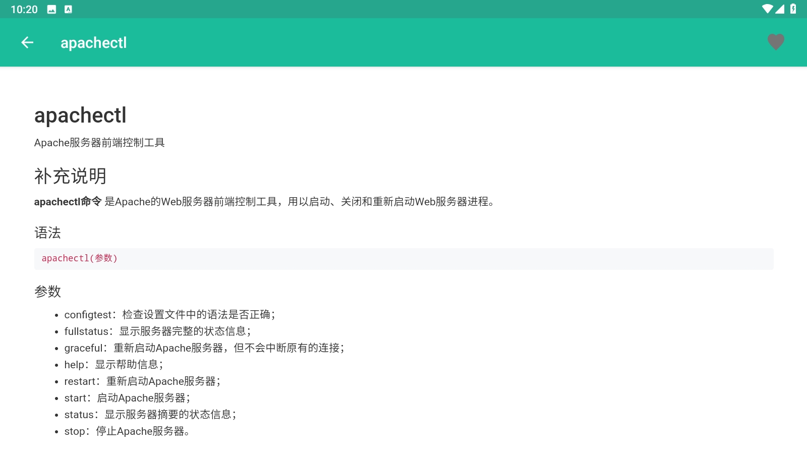
Task: Select the 'graceful' parameter line
Action: point(204,348)
